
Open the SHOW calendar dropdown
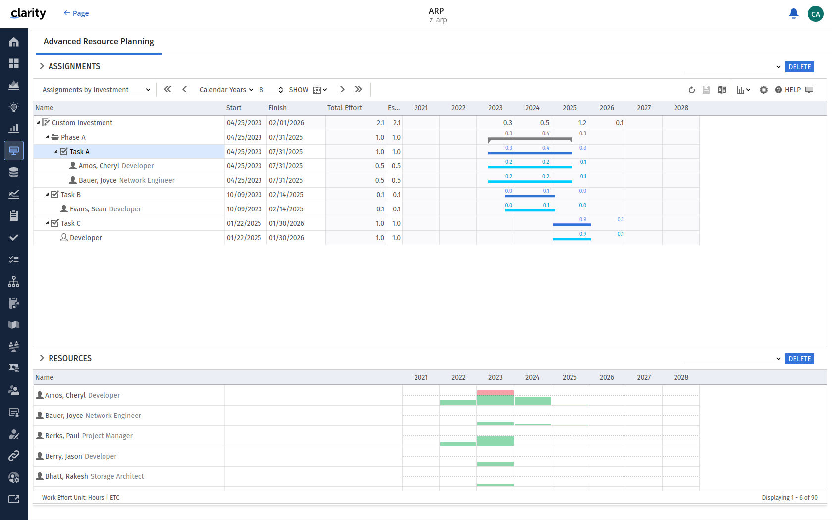tap(320, 90)
